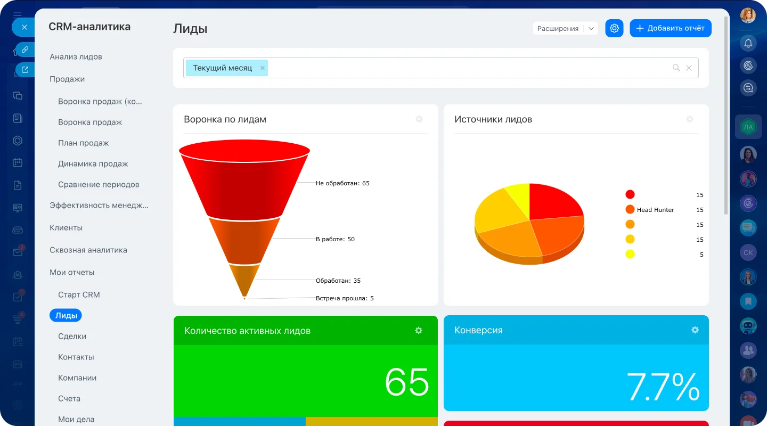Open the notifications bell in right sidebar
Image resolution: width=767 pixels, height=426 pixels.
[748, 43]
